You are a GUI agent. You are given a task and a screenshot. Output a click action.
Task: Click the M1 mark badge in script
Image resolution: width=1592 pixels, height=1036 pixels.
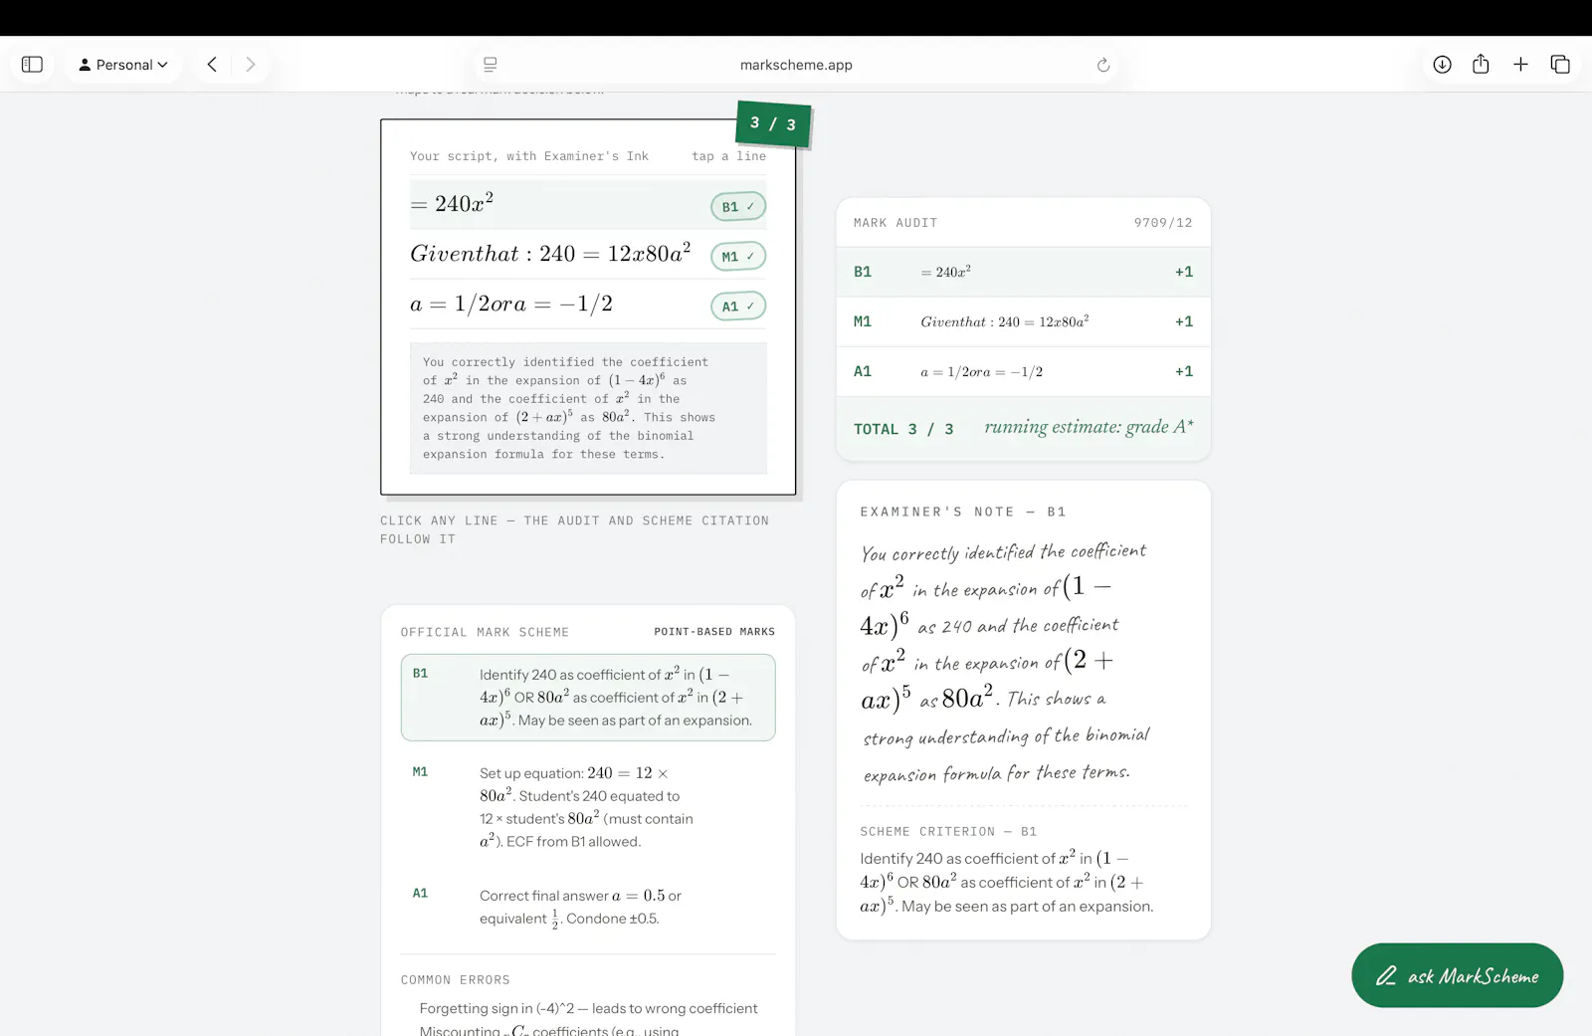pyautogui.click(x=738, y=256)
